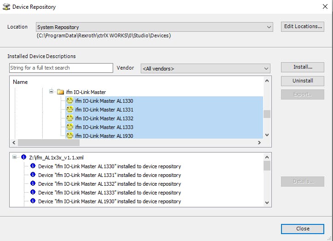Open the Location System Repository dropdown
The image size is (333, 241).
coord(155,27)
